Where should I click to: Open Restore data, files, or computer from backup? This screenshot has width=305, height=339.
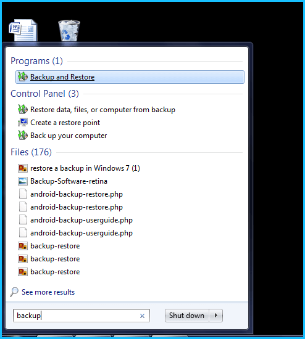click(x=102, y=110)
